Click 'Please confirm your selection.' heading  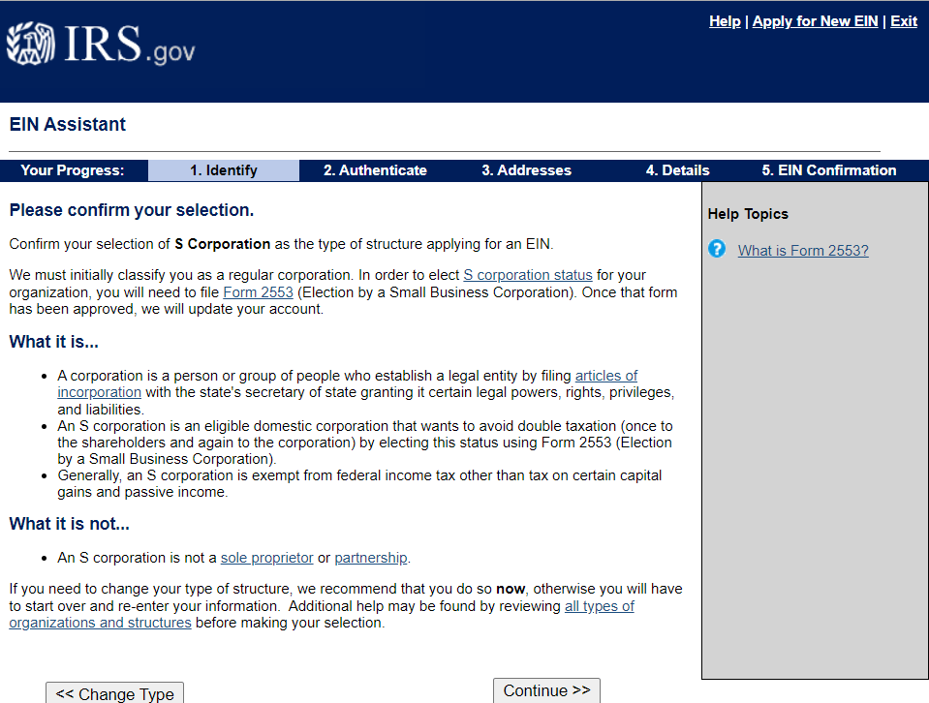(132, 210)
